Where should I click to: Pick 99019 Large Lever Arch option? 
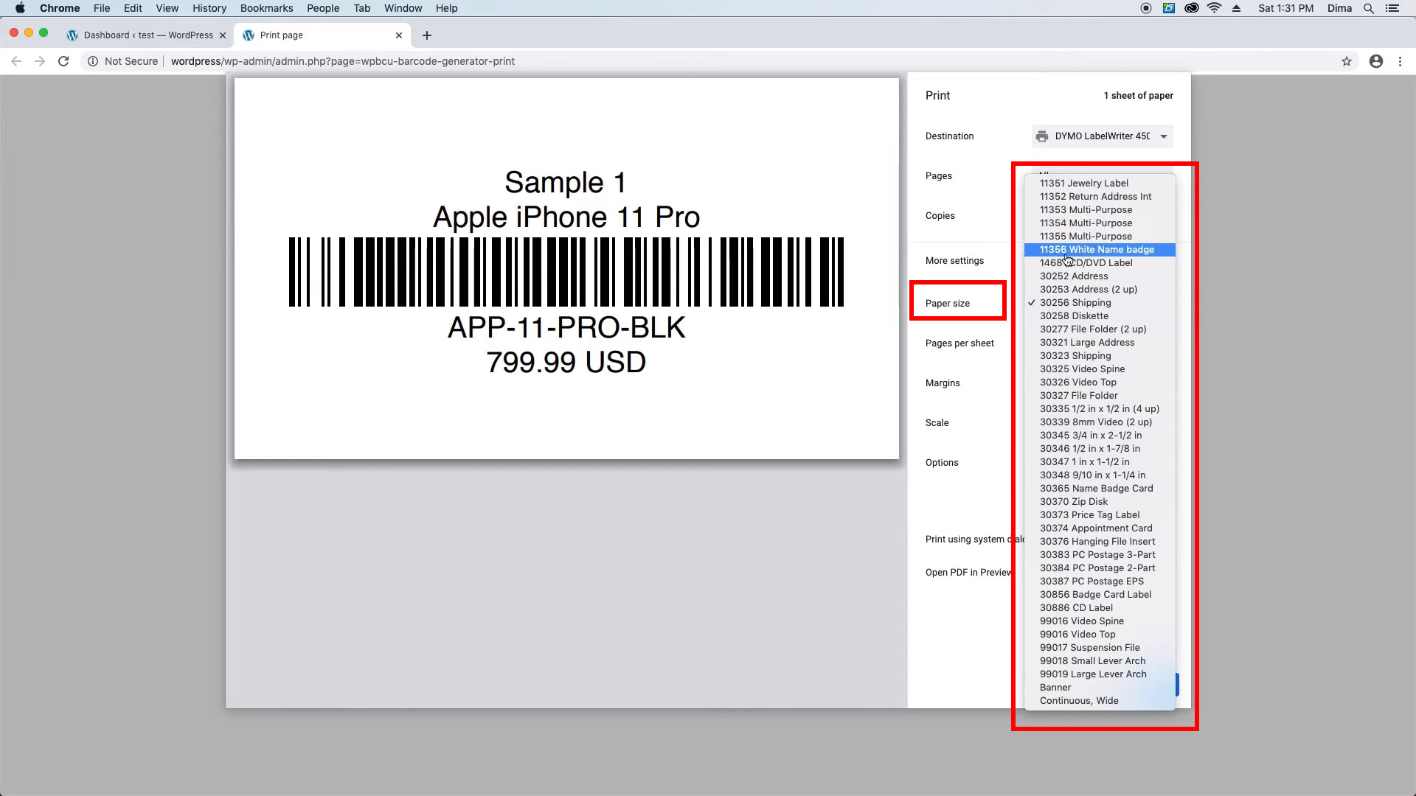tap(1100, 674)
